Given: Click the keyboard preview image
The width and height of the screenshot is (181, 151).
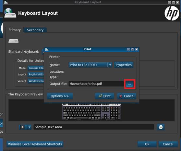Looking at the screenshot, I should coord(91,111).
